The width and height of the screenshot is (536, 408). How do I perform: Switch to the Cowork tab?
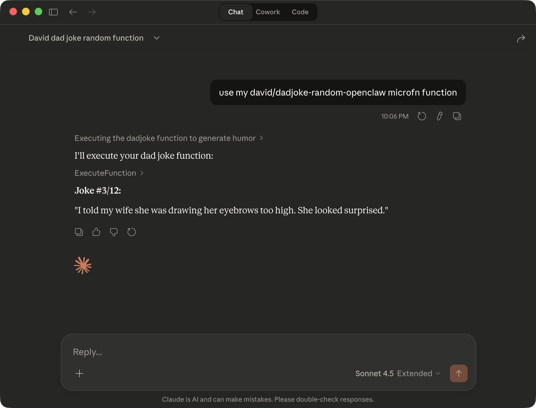(268, 12)
